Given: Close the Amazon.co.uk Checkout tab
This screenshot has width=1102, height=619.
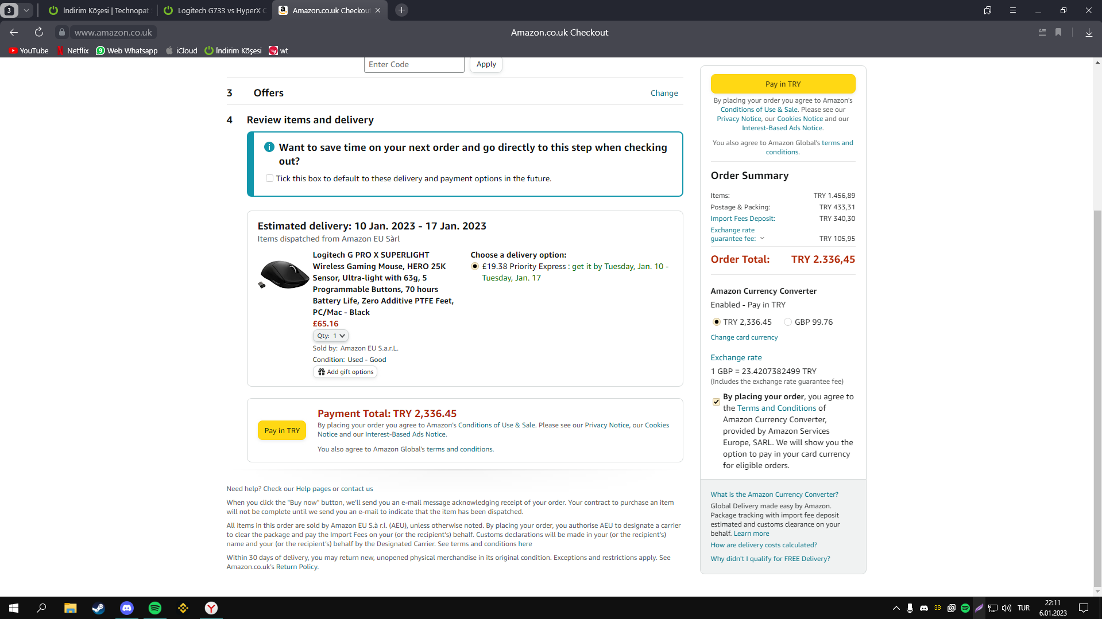Looking at the screenshot, I should (378, 10).
